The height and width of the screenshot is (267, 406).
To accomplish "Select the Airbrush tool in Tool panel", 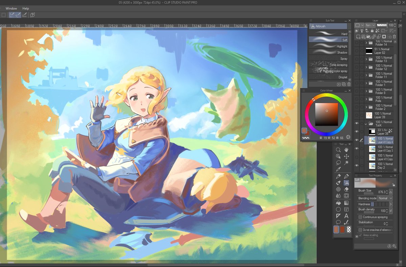I will coord(346,183).
